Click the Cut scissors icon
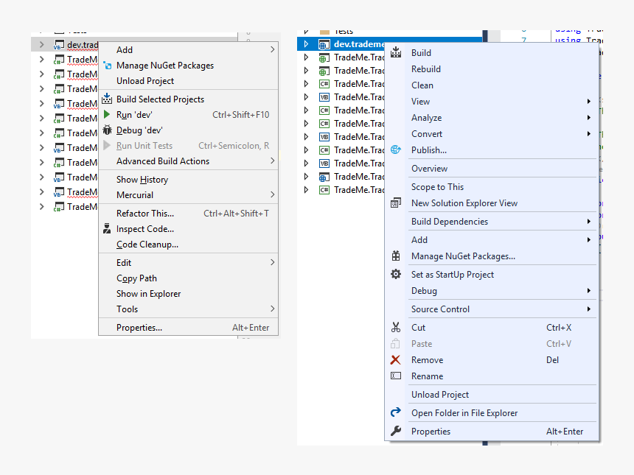 pyautogui.click(x=396, y=327)
